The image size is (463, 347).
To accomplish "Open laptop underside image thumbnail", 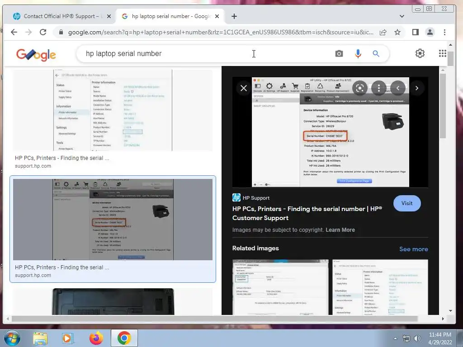I will (113, 301).
